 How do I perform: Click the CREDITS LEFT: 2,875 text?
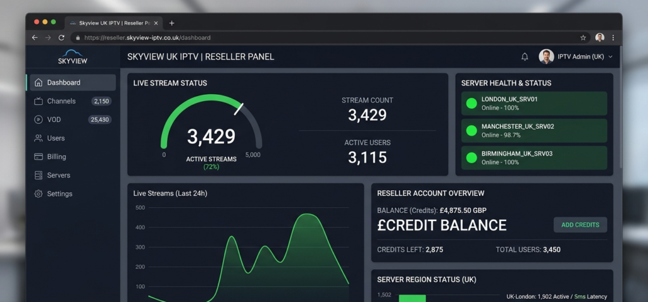[410, 250]
